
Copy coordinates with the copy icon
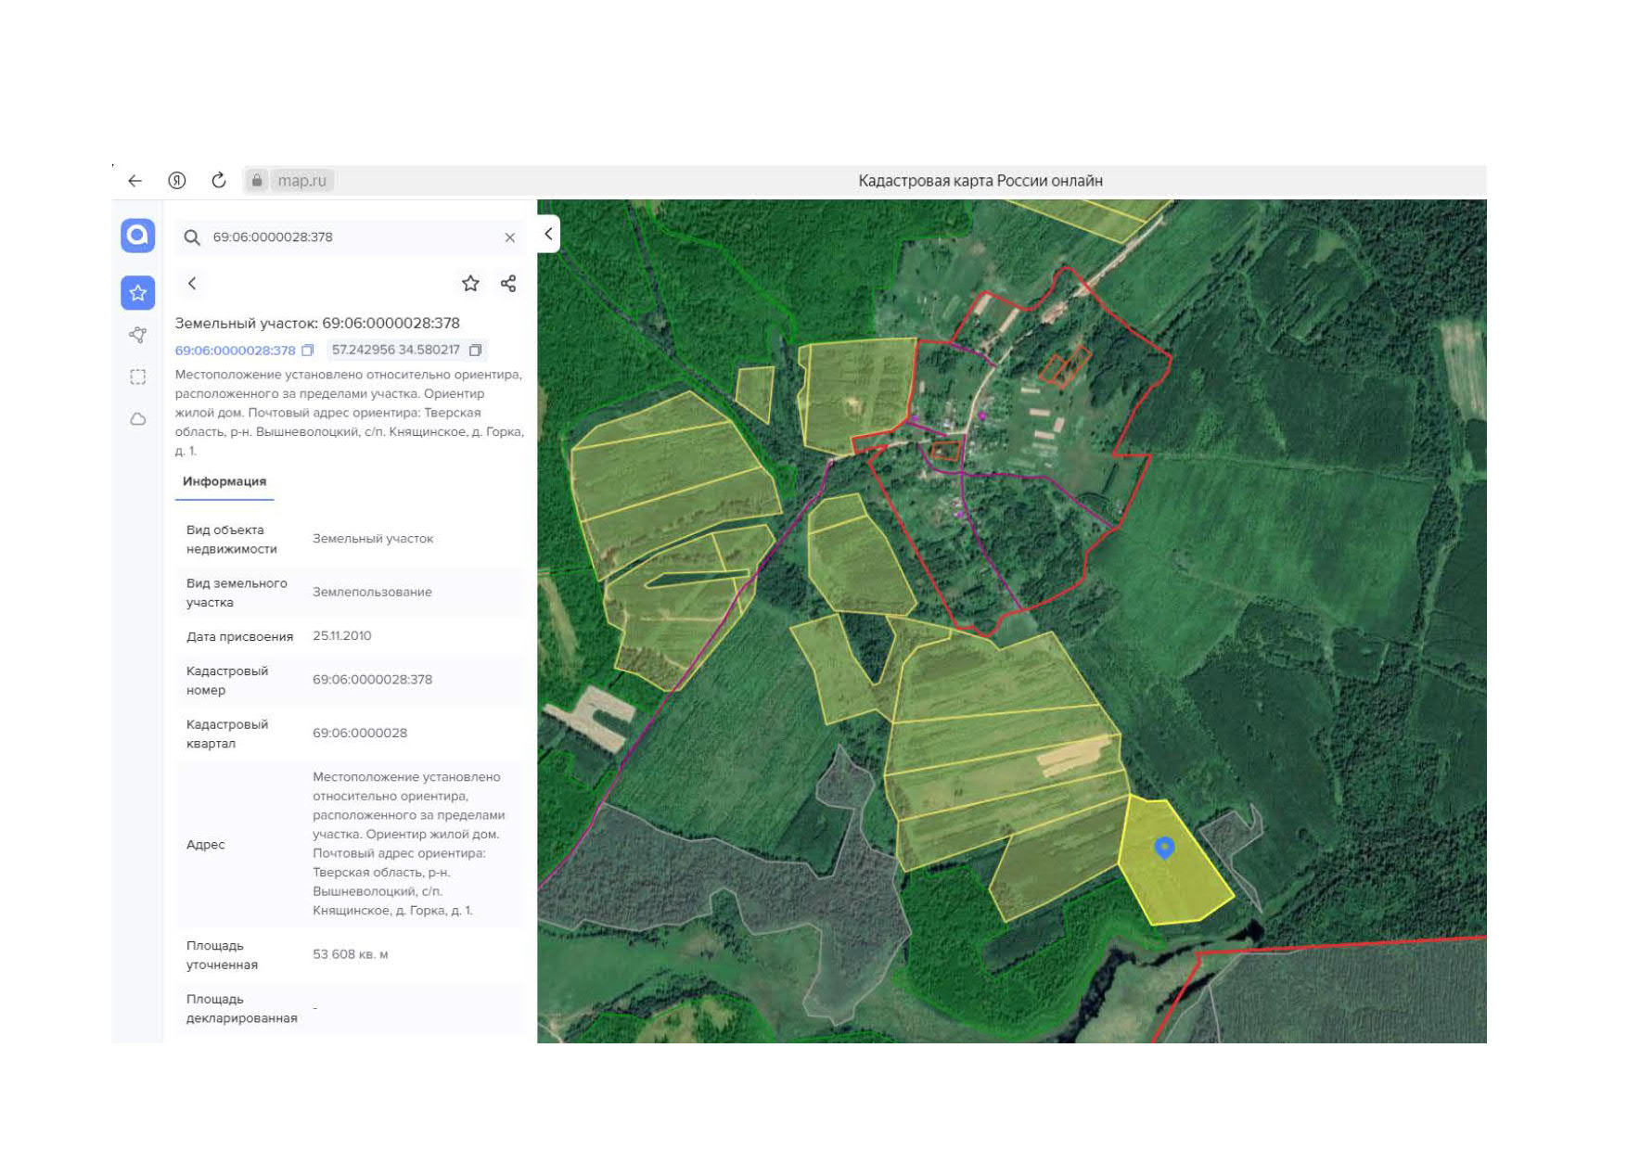pos(475,350)
